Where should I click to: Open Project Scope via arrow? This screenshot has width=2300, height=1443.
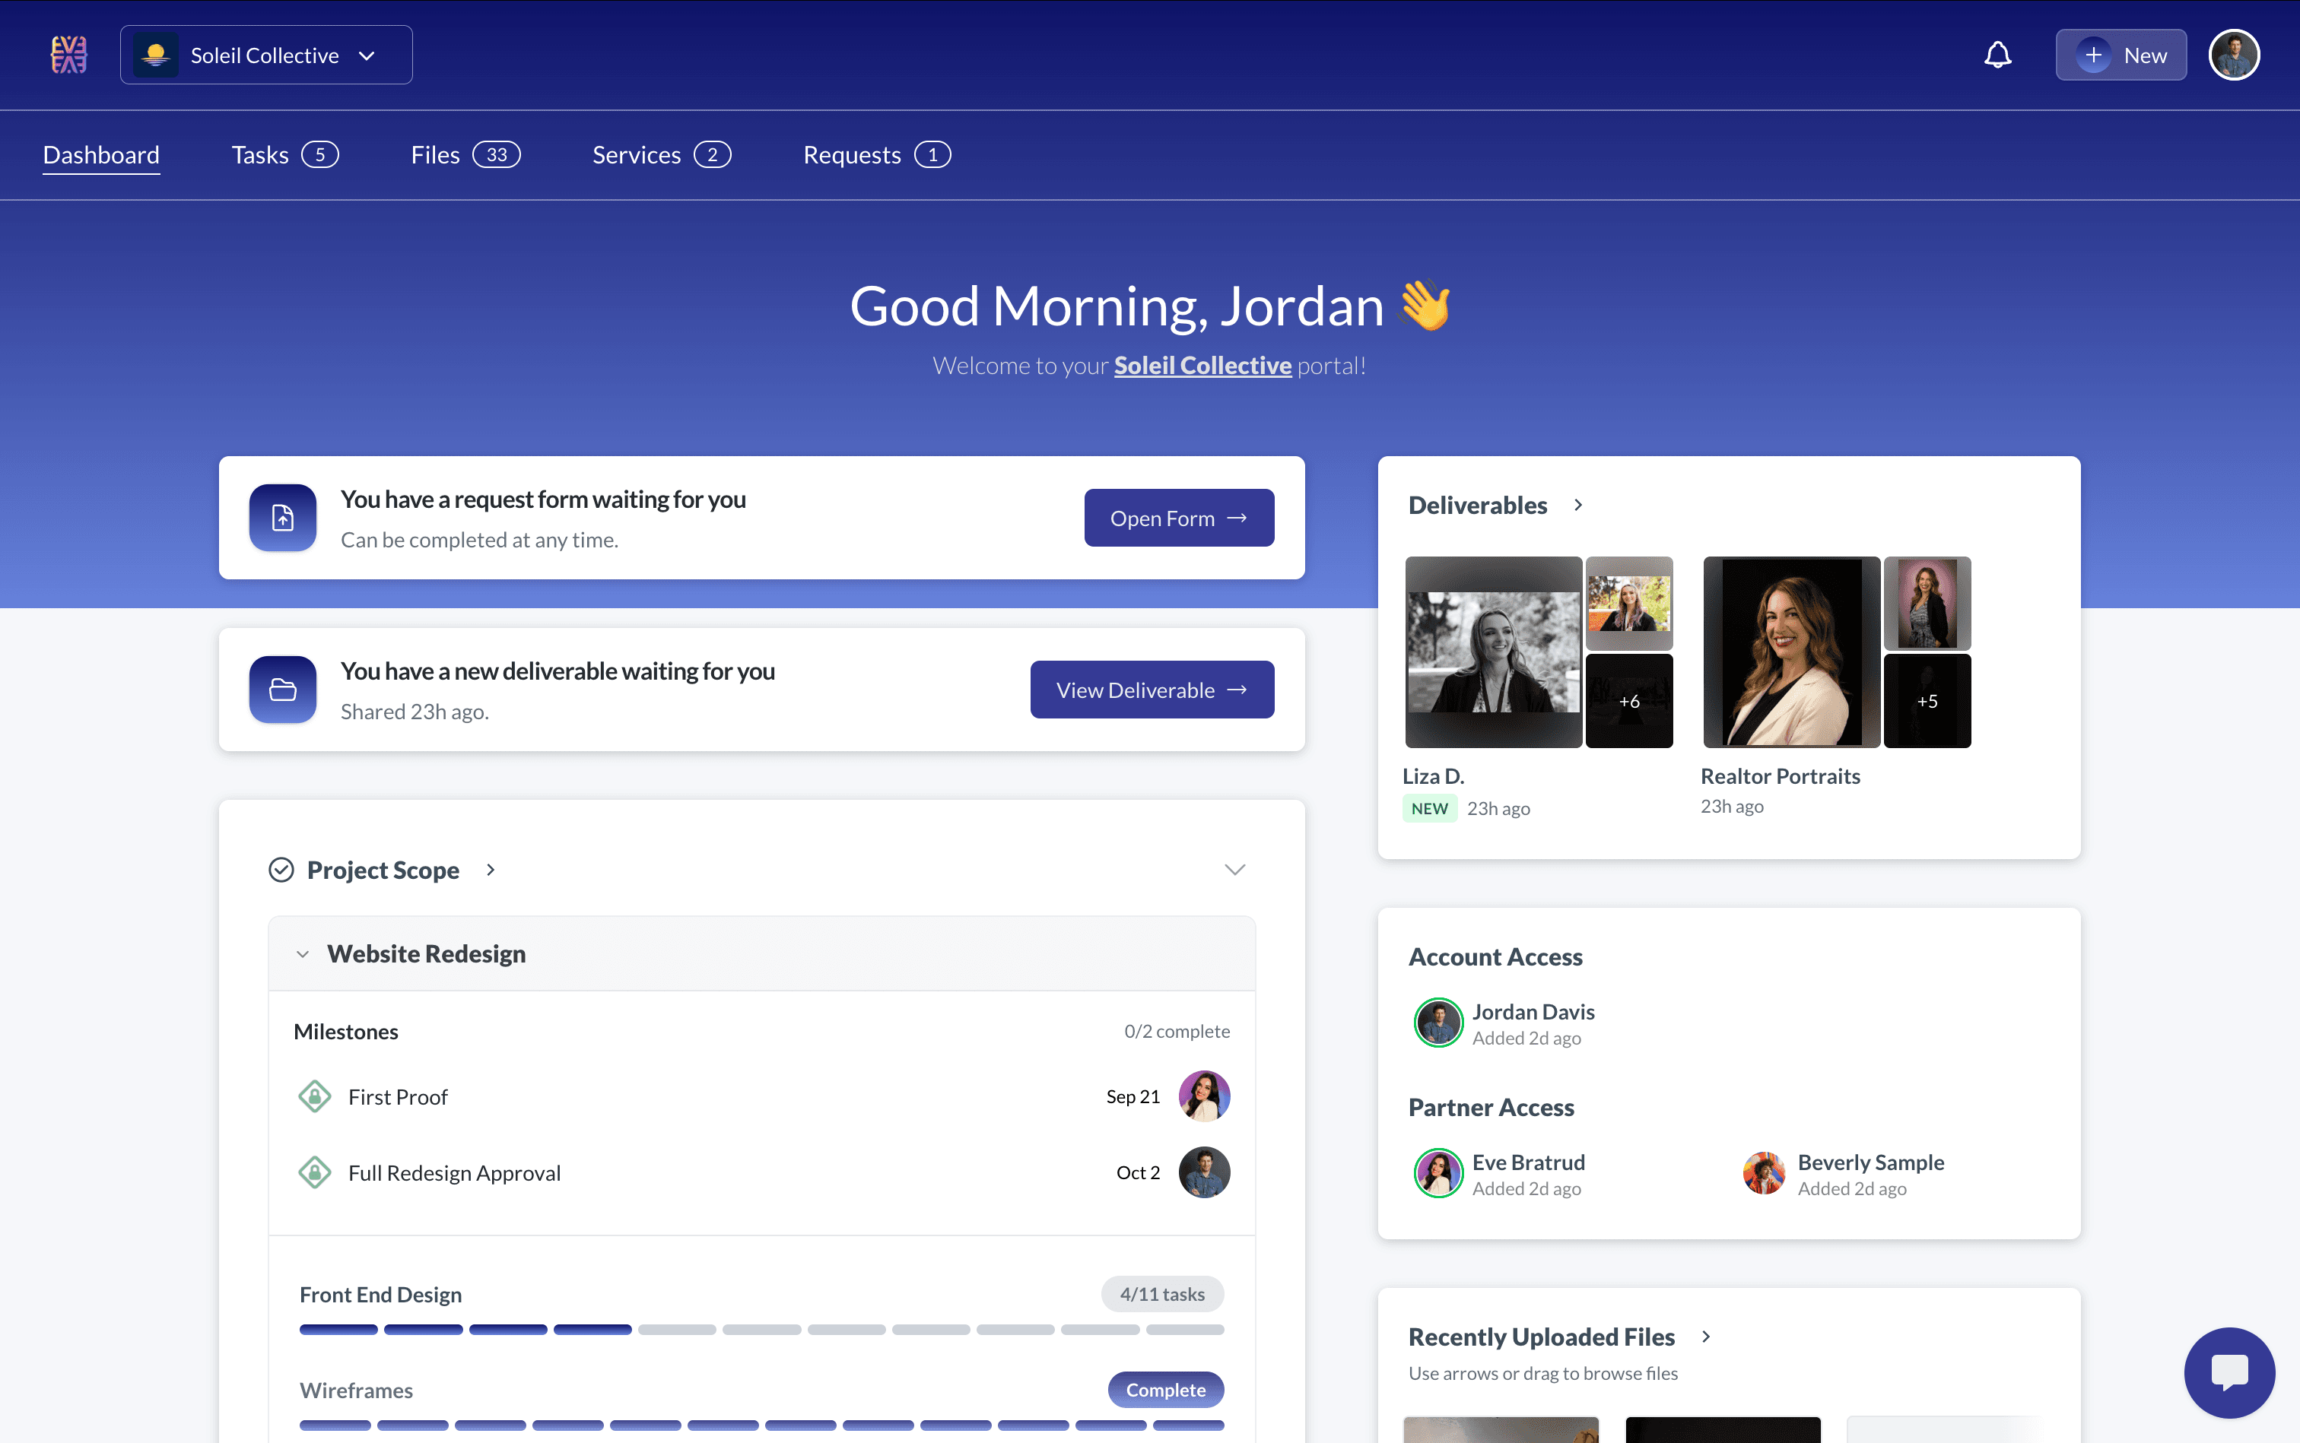(x=490, y=870)
